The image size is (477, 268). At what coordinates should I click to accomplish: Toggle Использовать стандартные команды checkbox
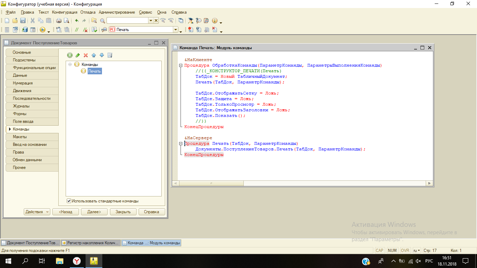(69, 201)
